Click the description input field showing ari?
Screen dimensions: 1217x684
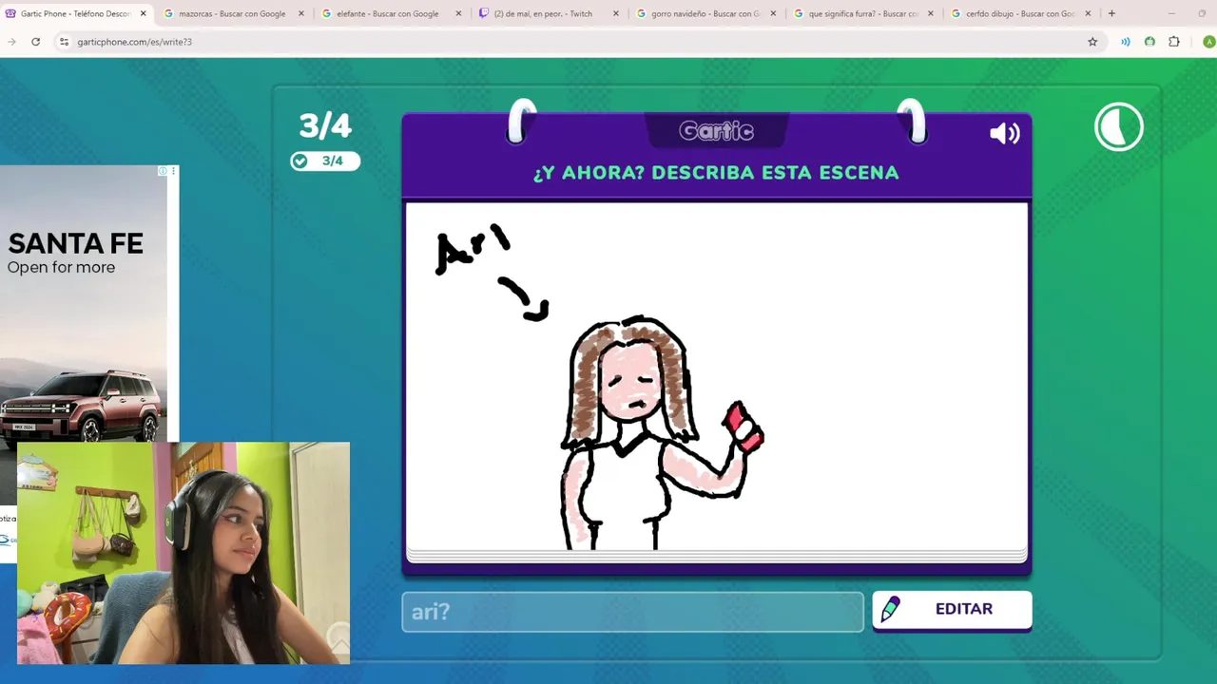[632, 612]
